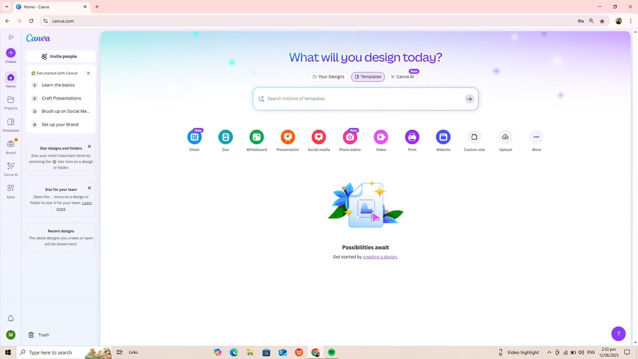The width and height of the screenshot is (638, 359).
Task: Click the Learn more link
Action: [74, 206]
